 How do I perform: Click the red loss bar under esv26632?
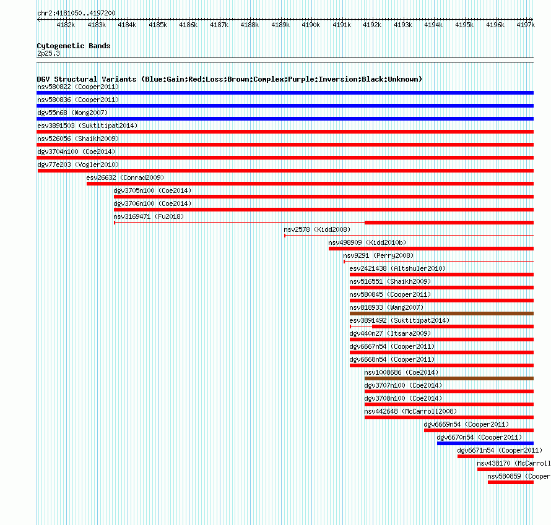click(x=310, y=184)
